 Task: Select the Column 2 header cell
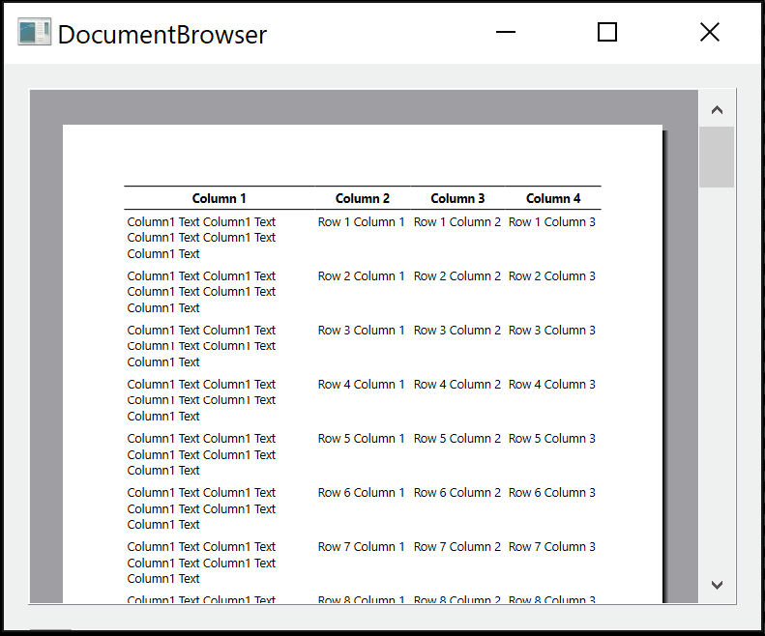(x=363, y=198)
